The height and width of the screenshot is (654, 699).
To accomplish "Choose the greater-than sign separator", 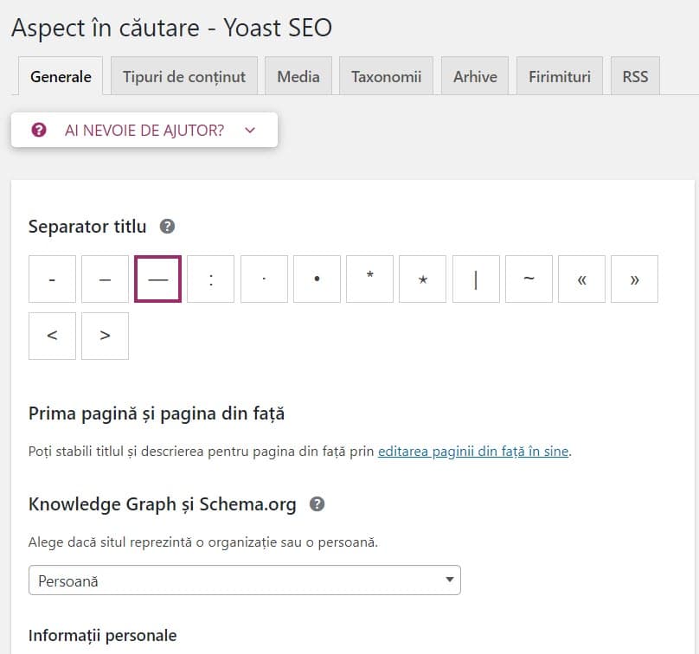I will (105, 336).
